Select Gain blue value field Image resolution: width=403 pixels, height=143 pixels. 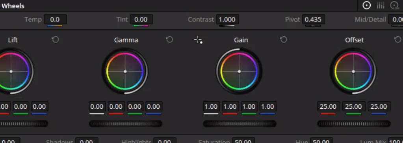(268, 106)
